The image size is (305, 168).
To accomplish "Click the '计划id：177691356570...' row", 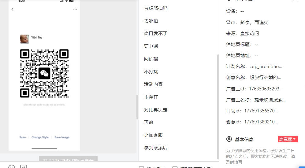I will [252, 111].
